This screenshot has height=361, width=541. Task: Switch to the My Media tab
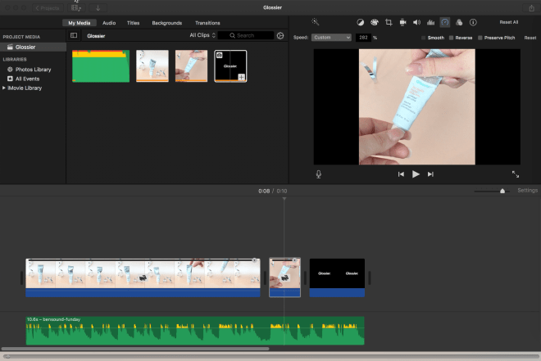pyautogui.click(x=80, y=23)
